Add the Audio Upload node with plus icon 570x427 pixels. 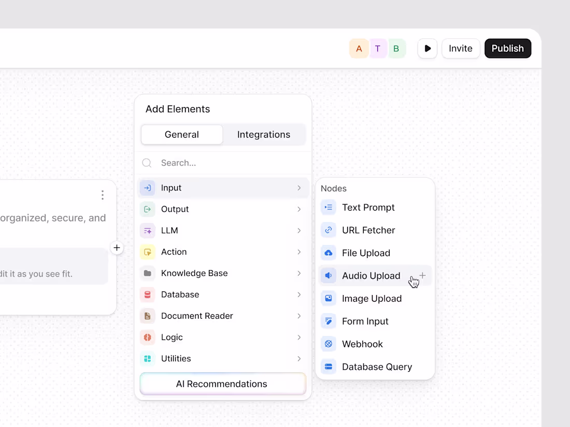[x=422, y=275]
